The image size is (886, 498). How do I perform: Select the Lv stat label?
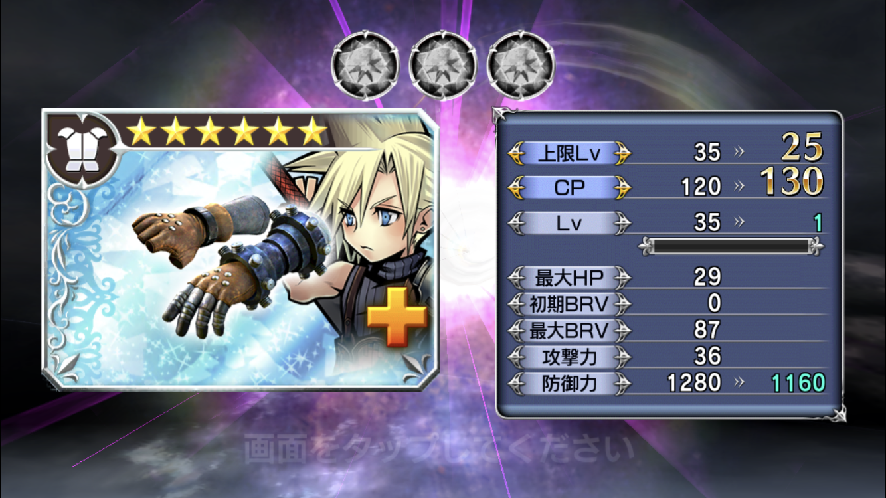[569, 223]
